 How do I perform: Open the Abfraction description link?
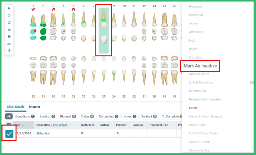(43, 133)
